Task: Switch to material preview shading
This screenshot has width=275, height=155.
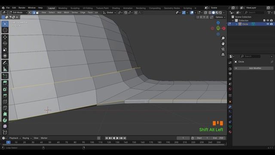Action: click(217, 12)
